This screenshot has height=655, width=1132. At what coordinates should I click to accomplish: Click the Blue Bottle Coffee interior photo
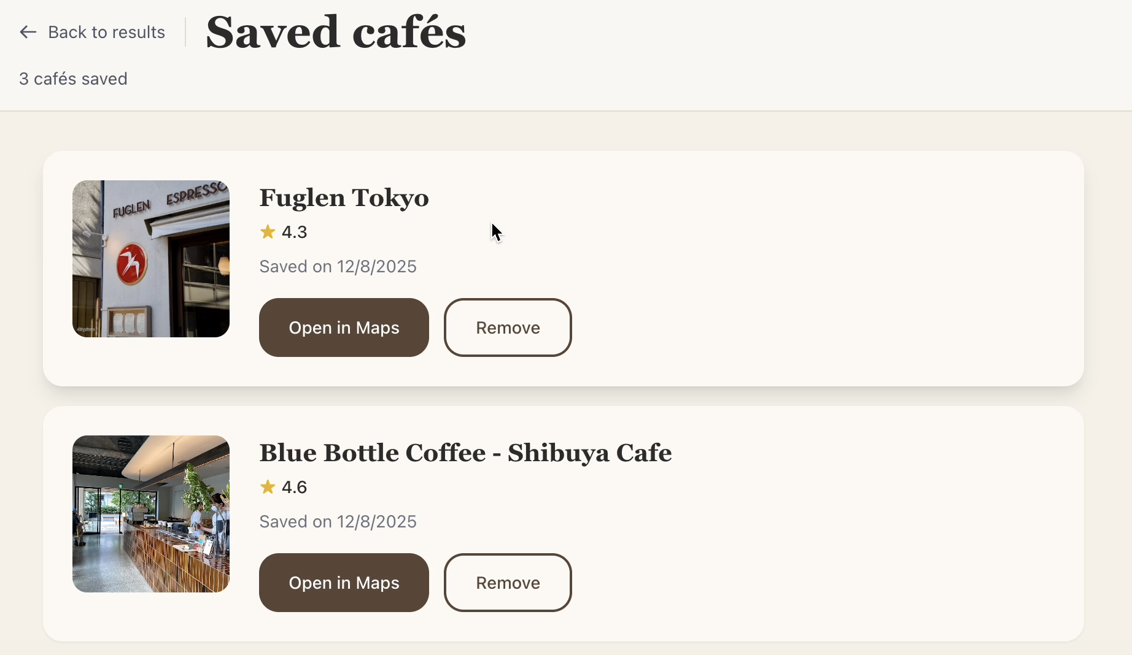tap(151, 514)
